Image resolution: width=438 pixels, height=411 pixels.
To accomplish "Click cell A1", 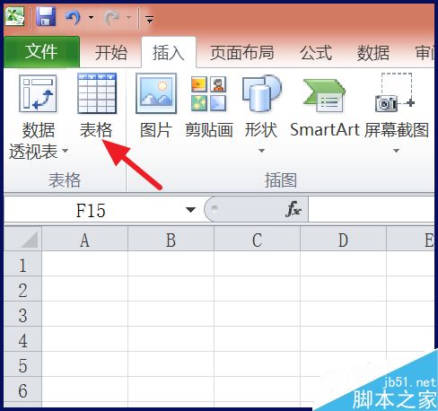I will click(x=84, y=264).
